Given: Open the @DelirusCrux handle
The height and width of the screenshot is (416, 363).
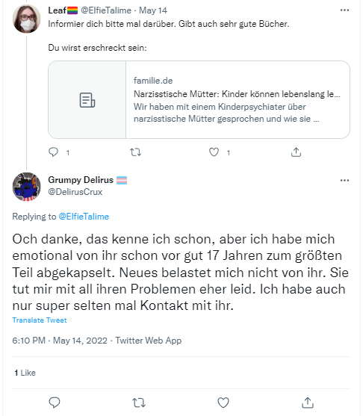Looking at the screenshot, I should (x=75, y=192).
